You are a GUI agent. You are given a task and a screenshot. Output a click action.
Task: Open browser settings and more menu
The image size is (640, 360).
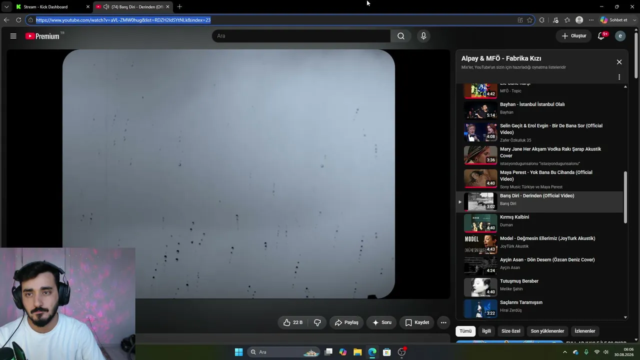[591, 20]
